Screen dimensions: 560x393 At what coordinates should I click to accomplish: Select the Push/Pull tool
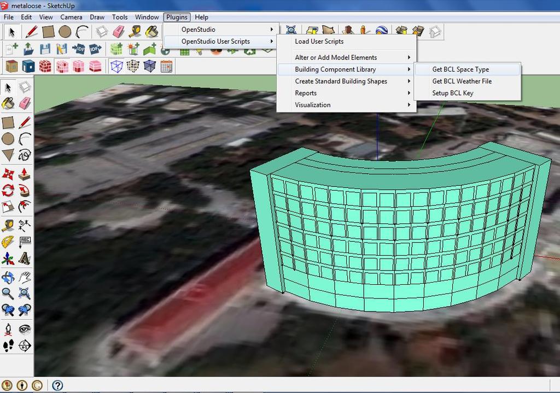click(25, 174)
